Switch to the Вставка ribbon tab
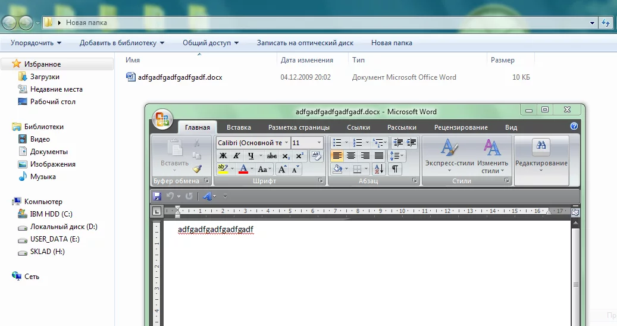 tap(239, 127)
